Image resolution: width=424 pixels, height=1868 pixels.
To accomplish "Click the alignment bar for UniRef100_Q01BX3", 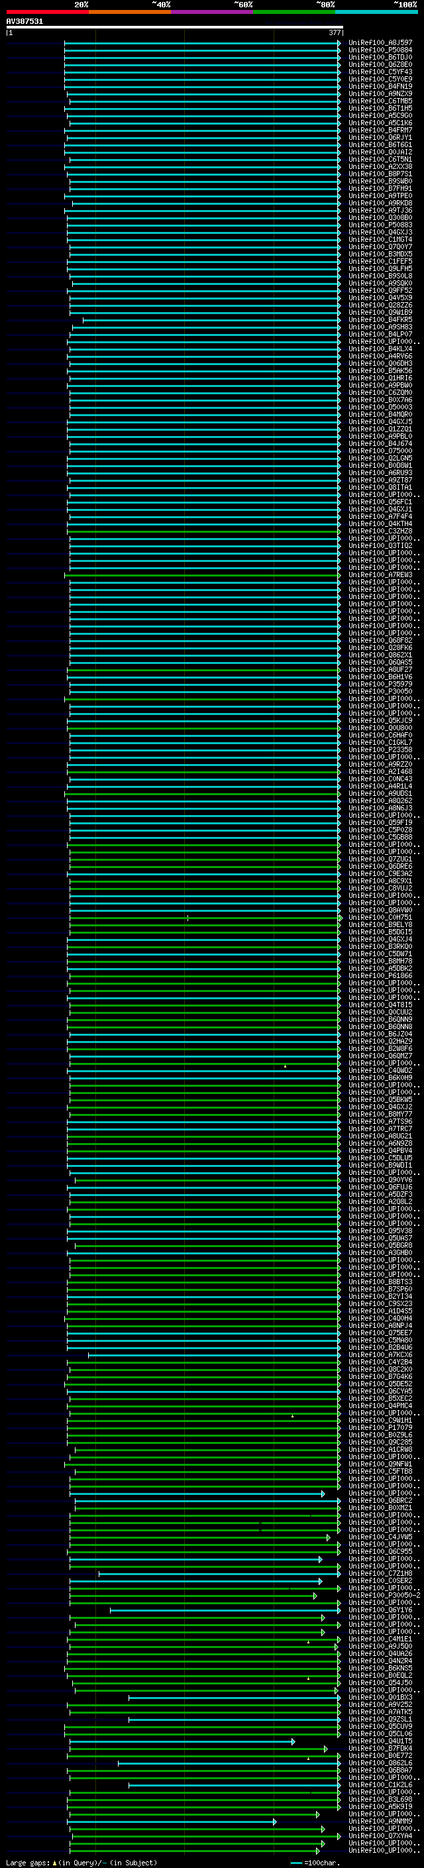I will point(235,1698).
